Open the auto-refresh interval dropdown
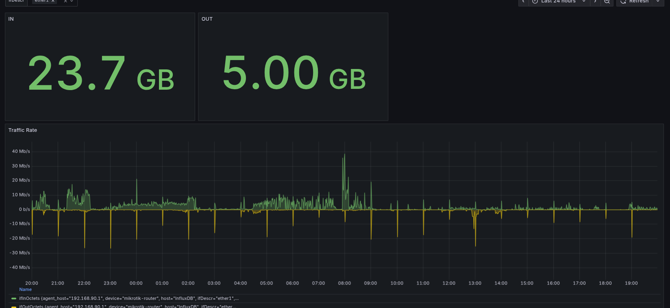 pos(658,2)
